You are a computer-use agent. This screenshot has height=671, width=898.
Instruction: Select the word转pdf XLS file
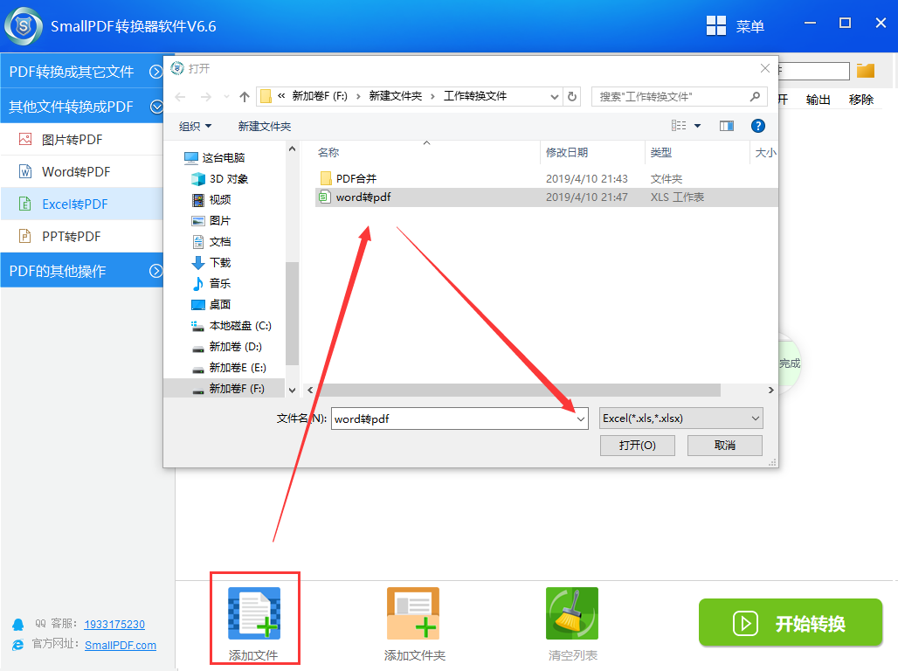pos(546,197)
